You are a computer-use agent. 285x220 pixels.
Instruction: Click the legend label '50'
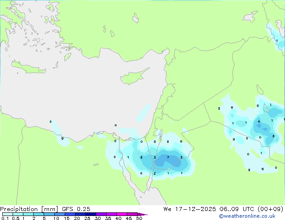pyautogui.click(x=139, y=218)
